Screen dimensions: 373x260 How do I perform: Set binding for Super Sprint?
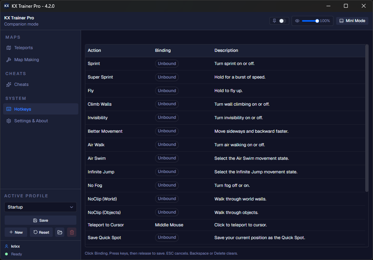[167, 77]
